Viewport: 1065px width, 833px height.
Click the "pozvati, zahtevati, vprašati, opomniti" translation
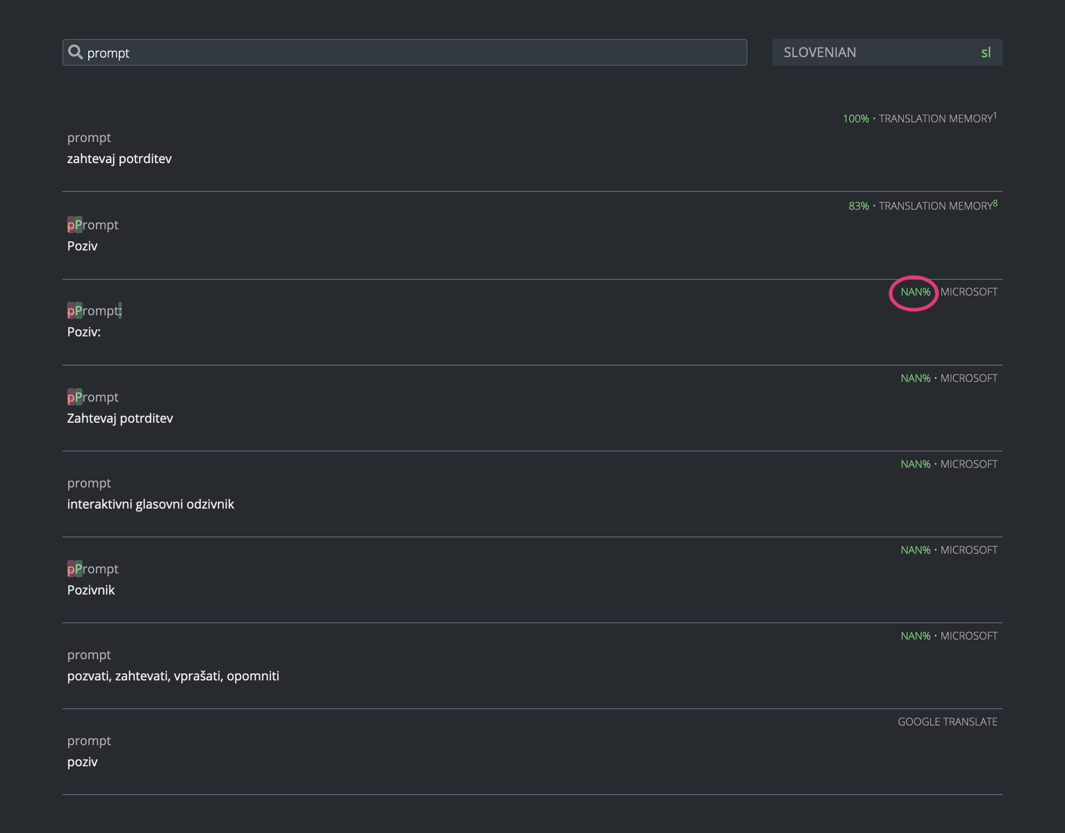coord(173,676)
